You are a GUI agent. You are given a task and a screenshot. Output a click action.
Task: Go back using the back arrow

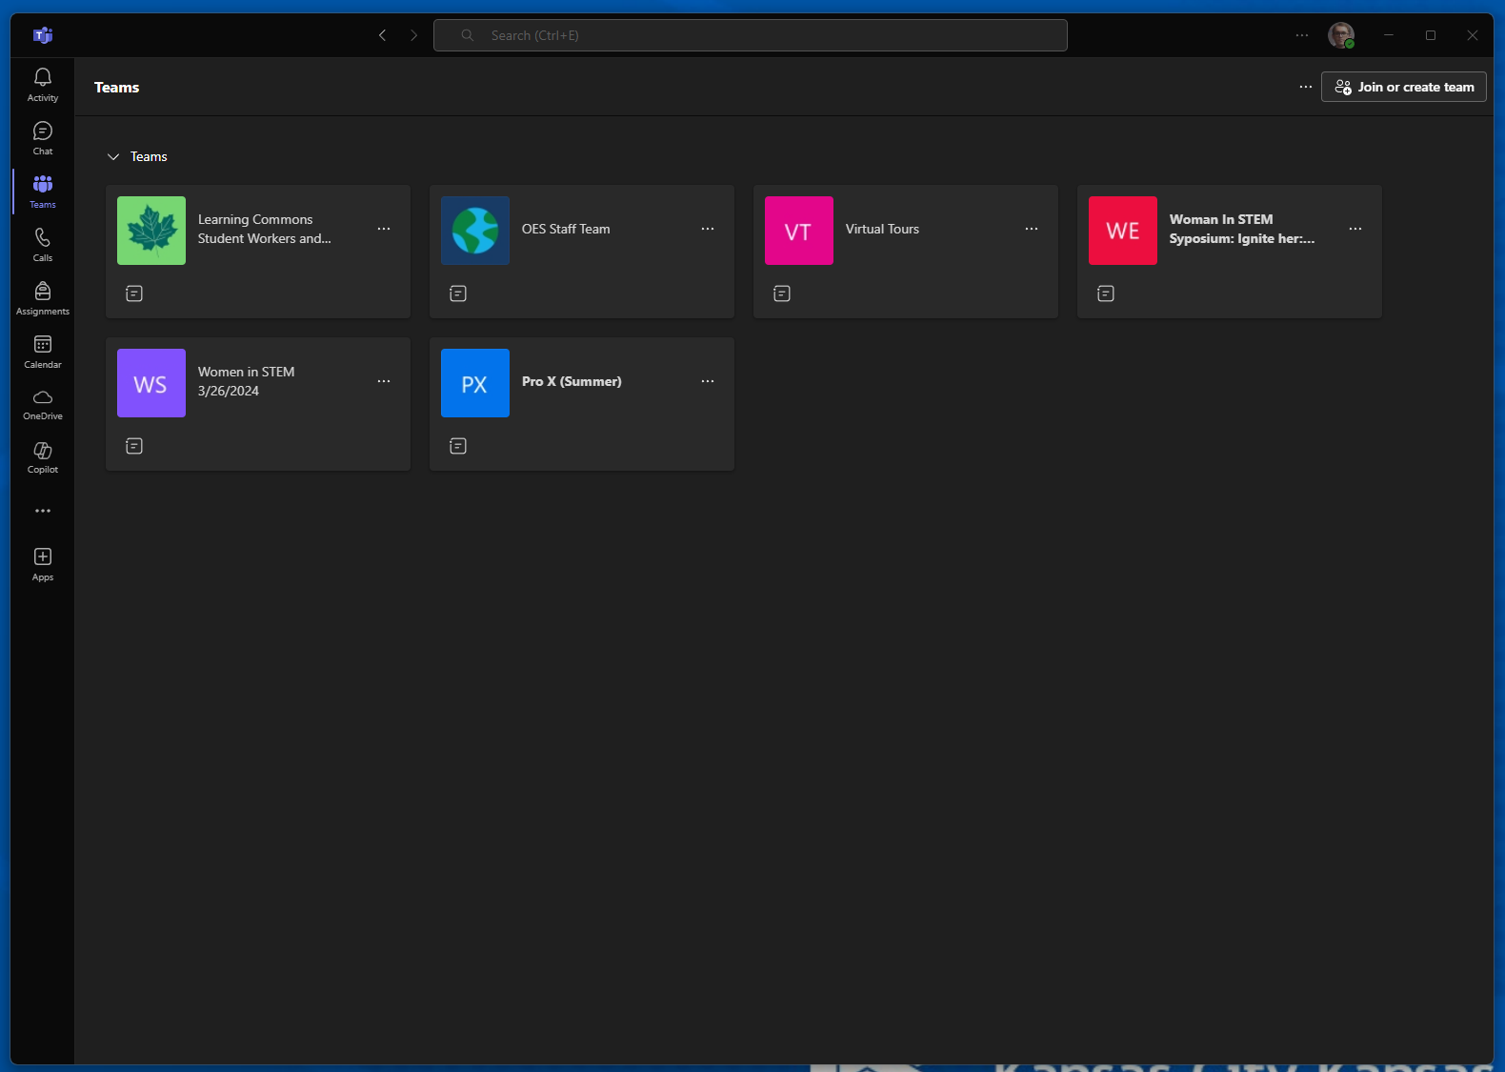pos(382,35)
